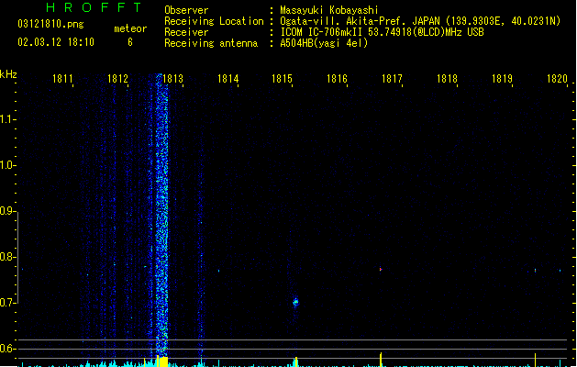Image resolution: width=577 pixels, height=367 pixels.
Task: Click the 1820 time axis label
Action: 557,79
